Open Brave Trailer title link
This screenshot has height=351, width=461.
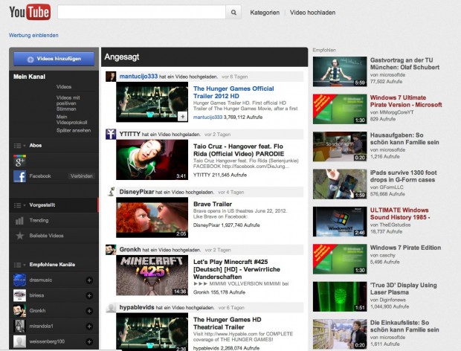click(213, 204)
